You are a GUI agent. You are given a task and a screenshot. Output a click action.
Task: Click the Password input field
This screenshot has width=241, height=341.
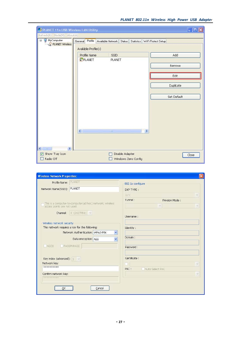[162, 253]
